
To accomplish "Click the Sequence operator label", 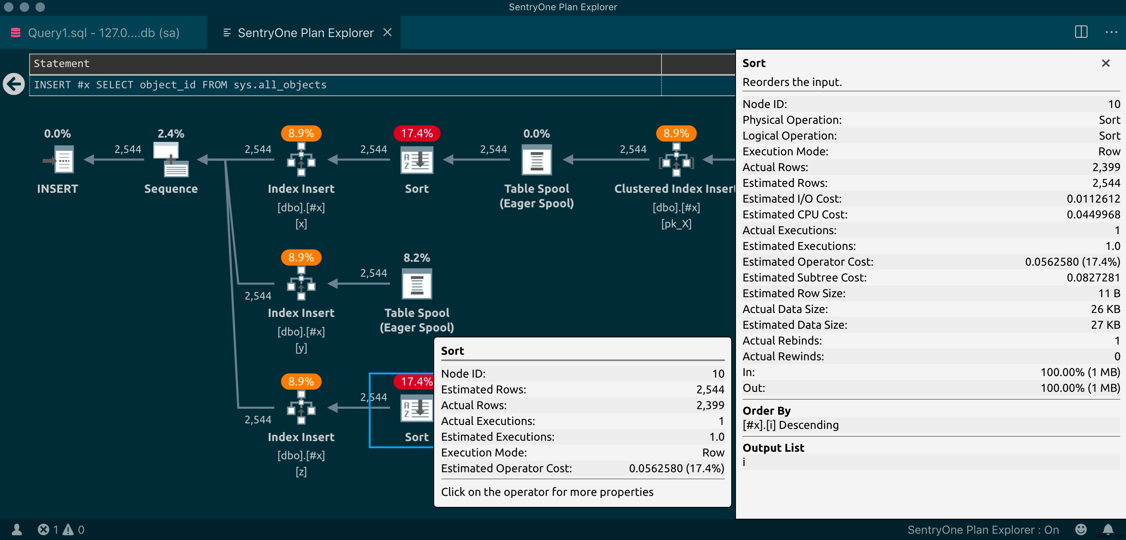I will point(171,188).
